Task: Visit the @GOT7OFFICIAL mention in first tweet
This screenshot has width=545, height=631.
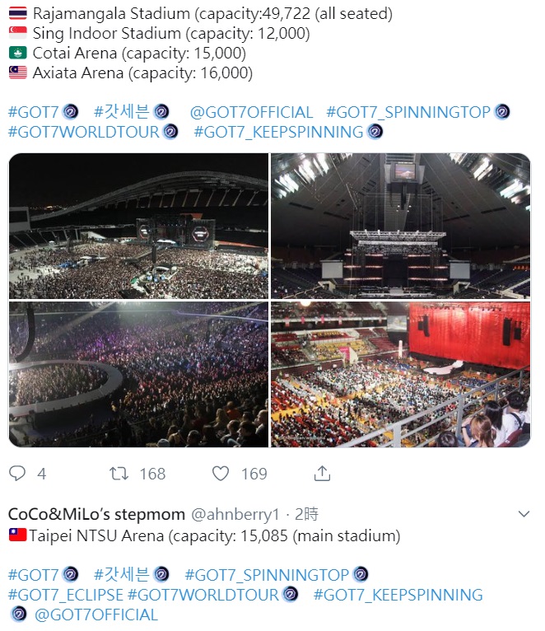Action: 251,112
